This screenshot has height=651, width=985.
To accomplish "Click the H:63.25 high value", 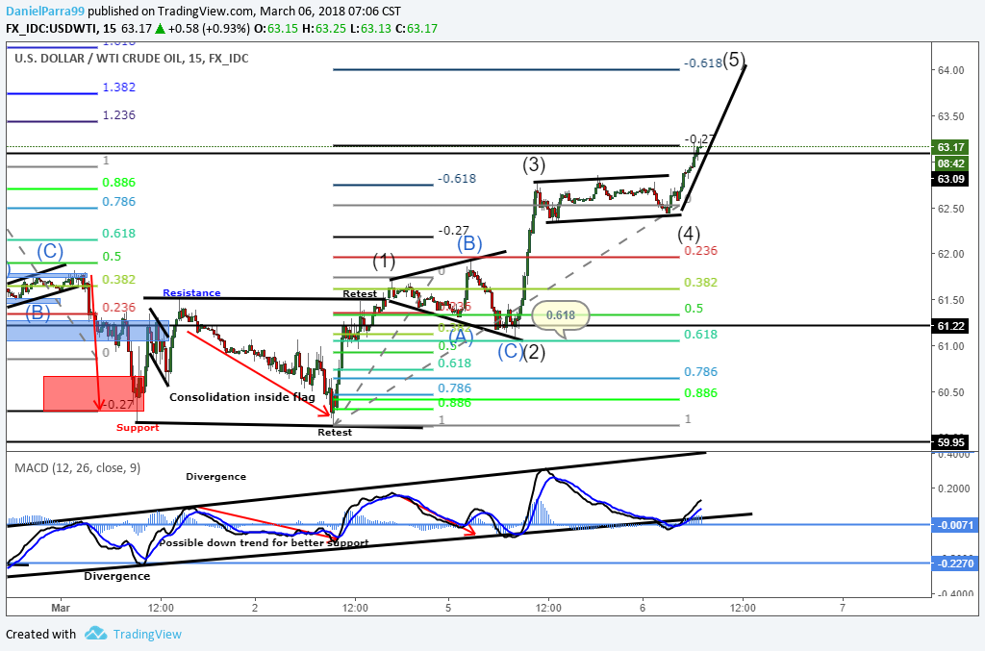I will pyautogui.click(x=324, y=28).
